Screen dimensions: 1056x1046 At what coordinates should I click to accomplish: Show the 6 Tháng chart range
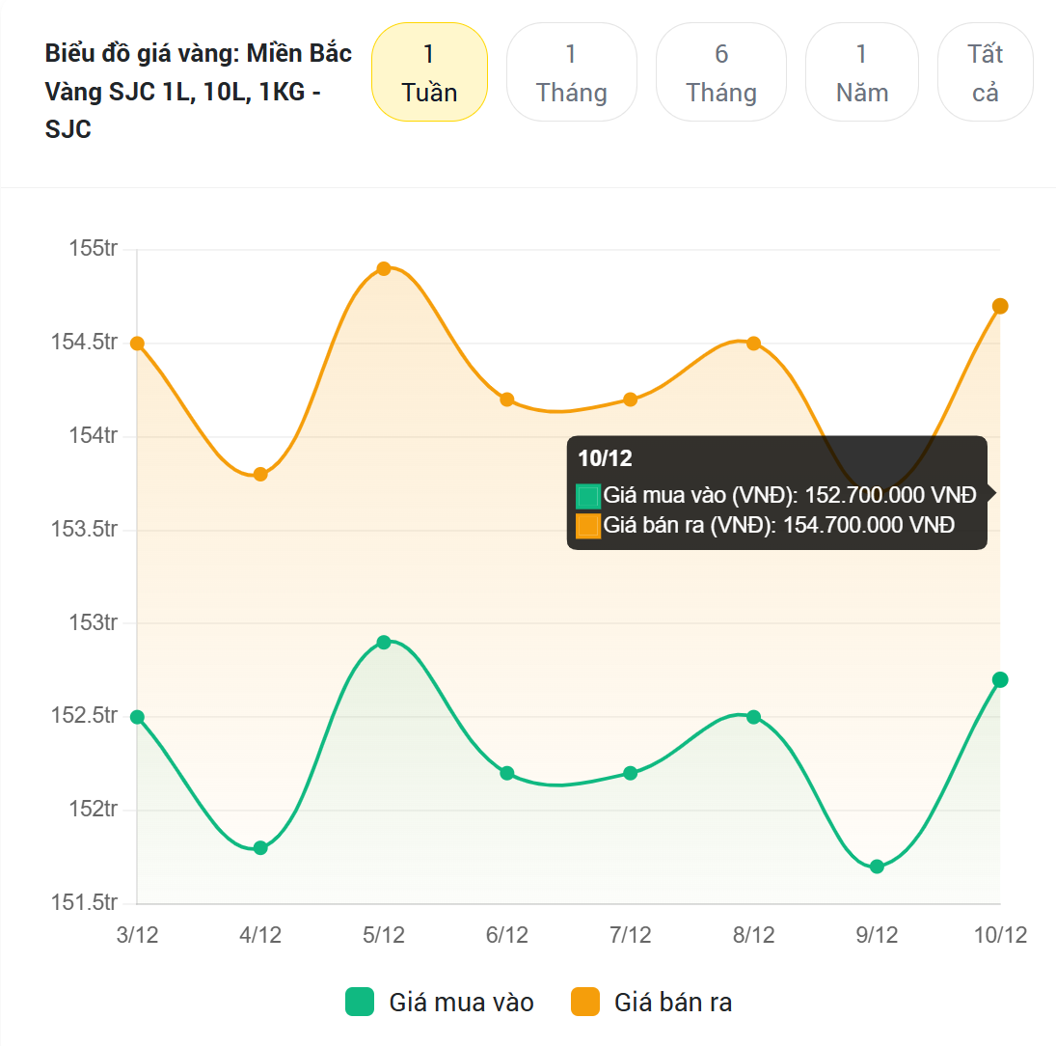click(x=720, y=72)
